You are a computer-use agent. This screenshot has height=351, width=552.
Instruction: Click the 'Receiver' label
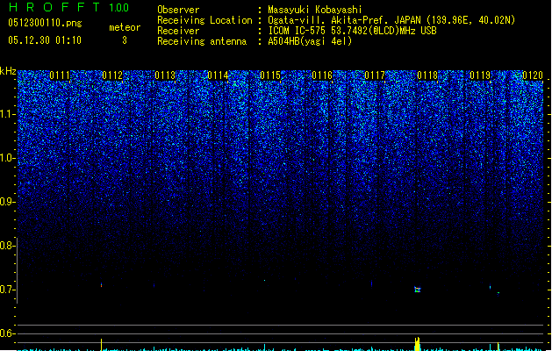178,31
